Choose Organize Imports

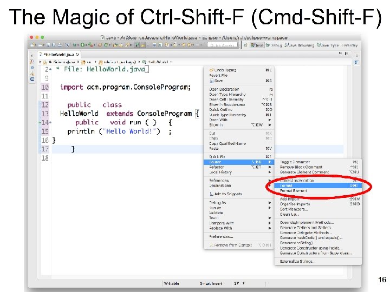pos(318,204)
